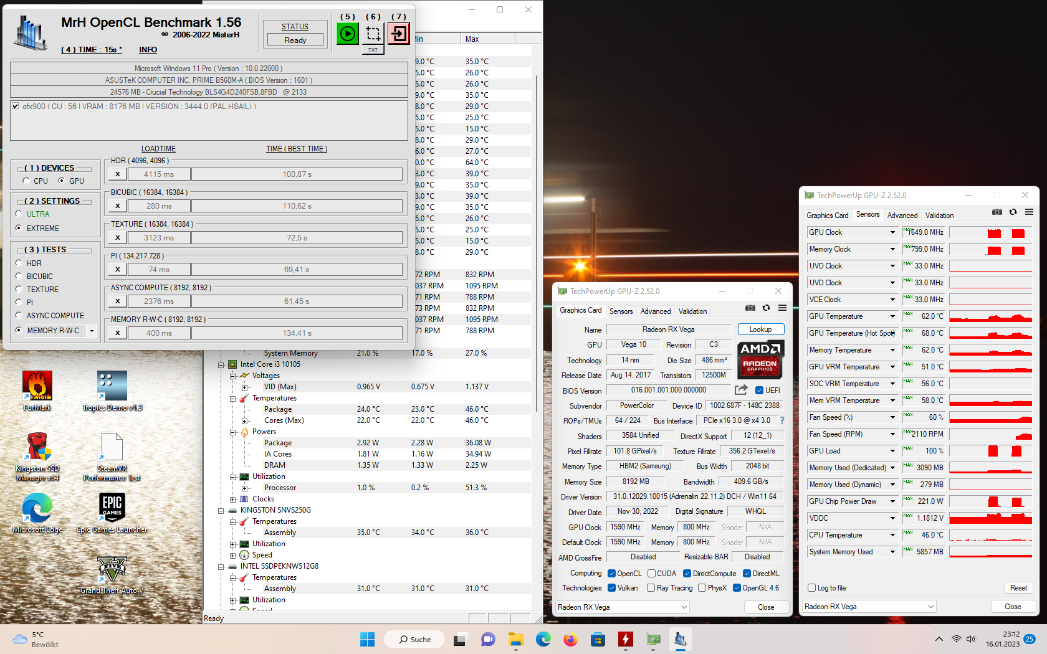Screen dimensions: 1047x654
Task: Open the Grand Theft Auto V shortcut
Action: coord(112,574)
